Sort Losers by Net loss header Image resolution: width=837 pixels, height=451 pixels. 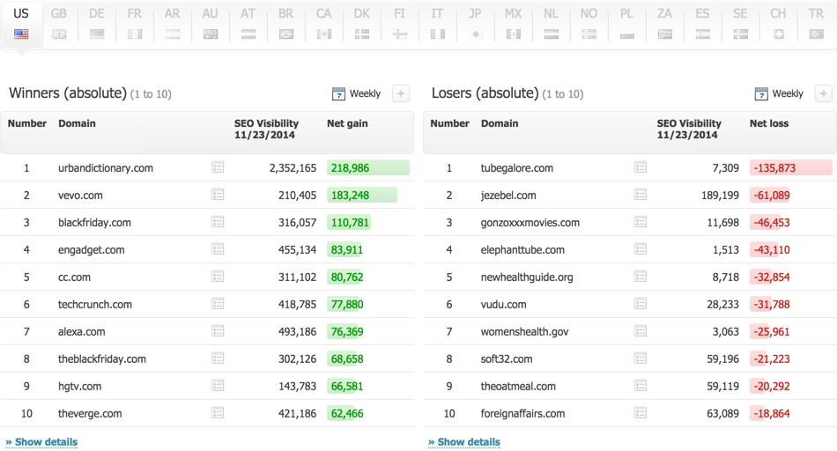tap(768, 123)
